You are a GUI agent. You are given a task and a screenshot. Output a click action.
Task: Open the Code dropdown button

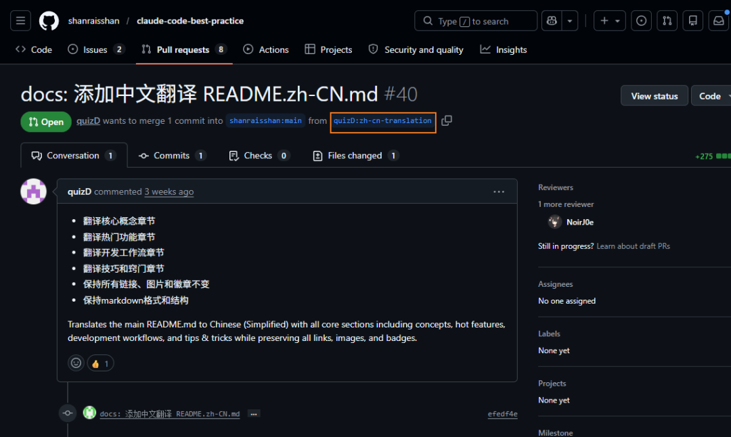tap(712, 95)
